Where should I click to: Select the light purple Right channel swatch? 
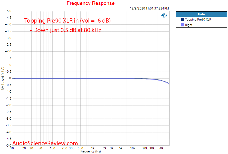coord(183,25)
